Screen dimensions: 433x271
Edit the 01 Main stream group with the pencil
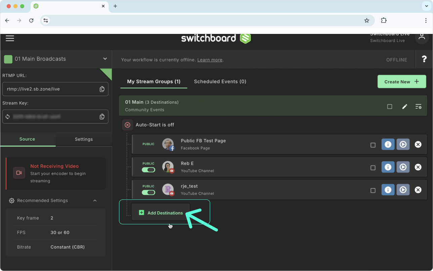tap(405, 106)
